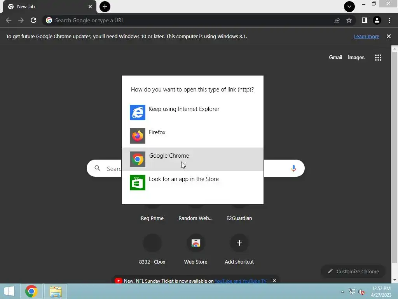Switch to the New Tab tab
398x299 pixels.
[49, 7]
